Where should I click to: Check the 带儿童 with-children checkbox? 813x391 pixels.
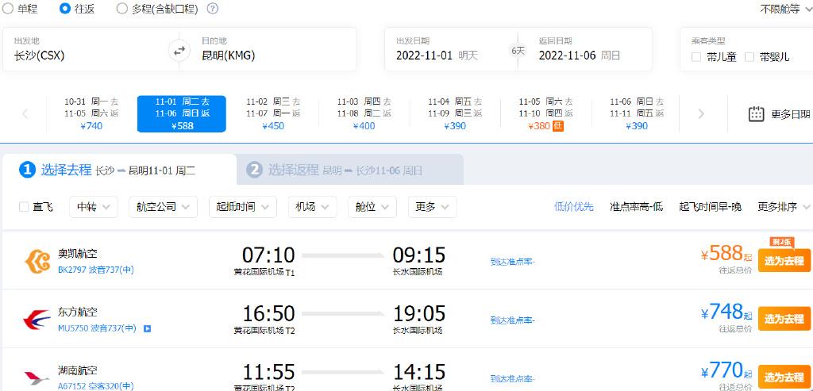[x=696, y=57]
